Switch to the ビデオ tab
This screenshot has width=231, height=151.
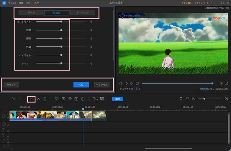click(31, 13)
